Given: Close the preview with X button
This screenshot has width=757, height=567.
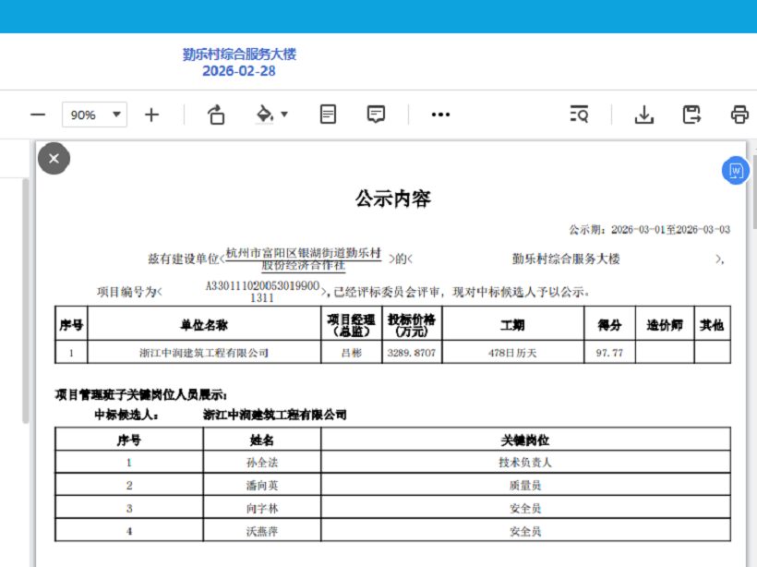Looking at the screenshot, I should 54,159.
